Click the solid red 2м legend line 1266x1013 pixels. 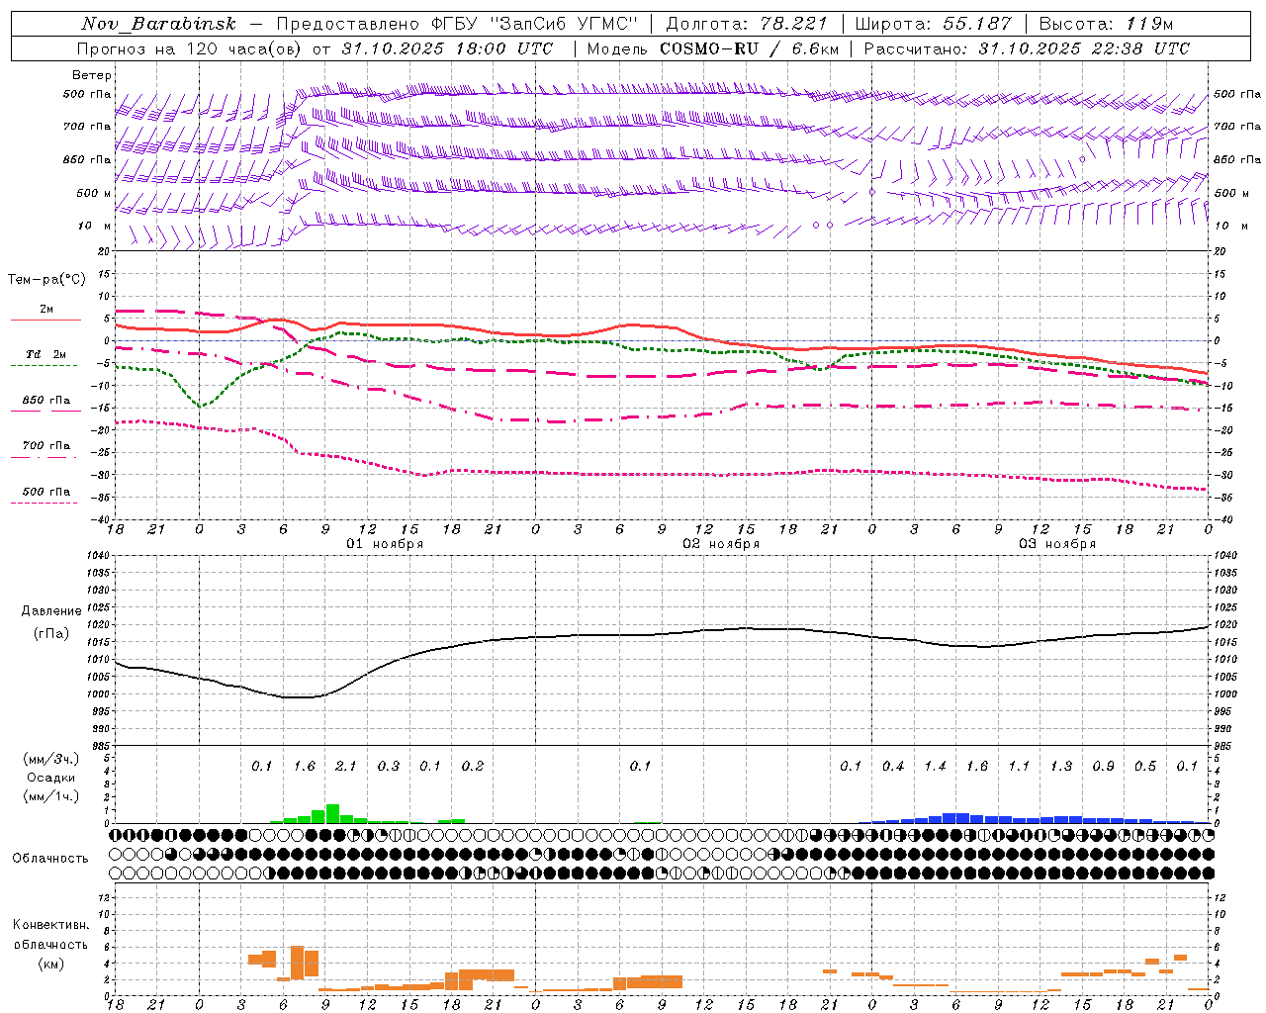45,320
